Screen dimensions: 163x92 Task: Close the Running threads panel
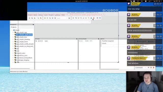(99, 39)
